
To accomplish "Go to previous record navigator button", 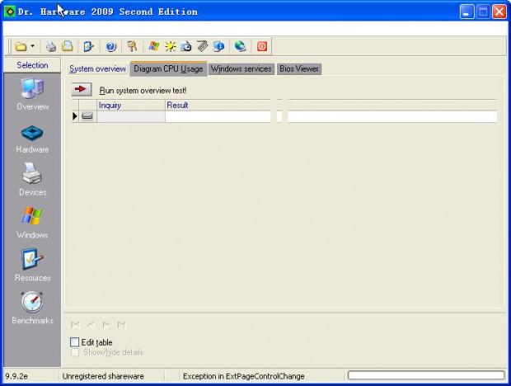I will (x=91, y=325).
